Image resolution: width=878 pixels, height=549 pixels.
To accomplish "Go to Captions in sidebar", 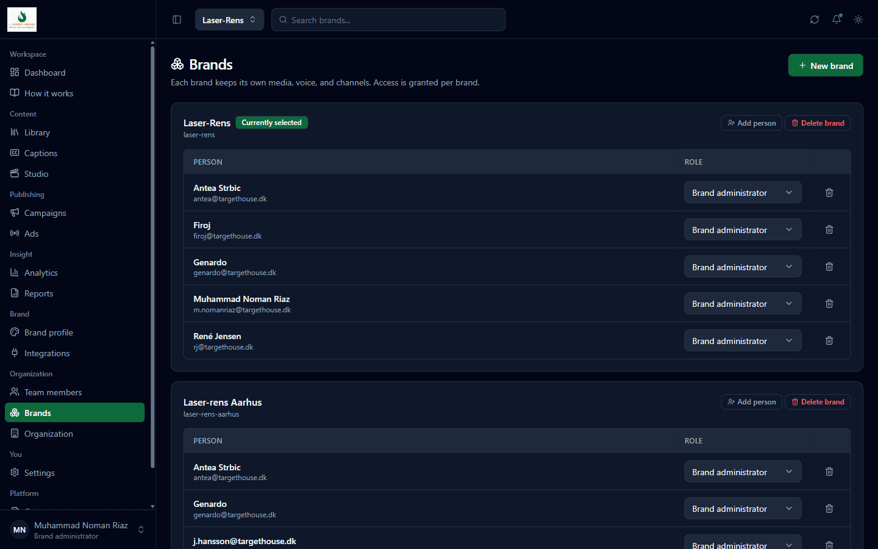I will [x=74, y=153].
